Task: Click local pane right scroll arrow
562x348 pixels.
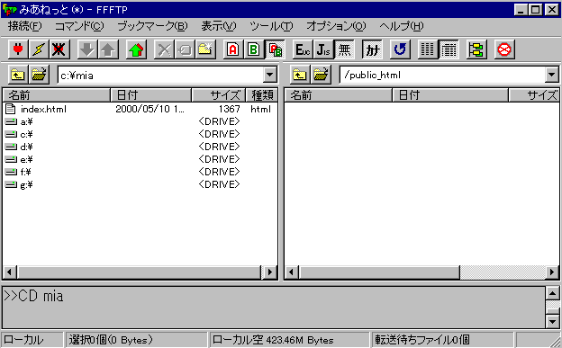Action: [x=269, y=272]
